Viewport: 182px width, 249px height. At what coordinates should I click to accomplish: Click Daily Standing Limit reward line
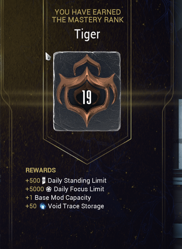(66, 181)
